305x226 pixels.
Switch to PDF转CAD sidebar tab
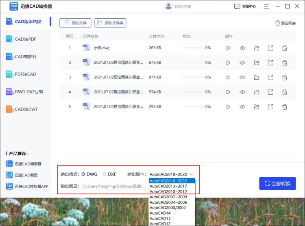click(26, 74)
